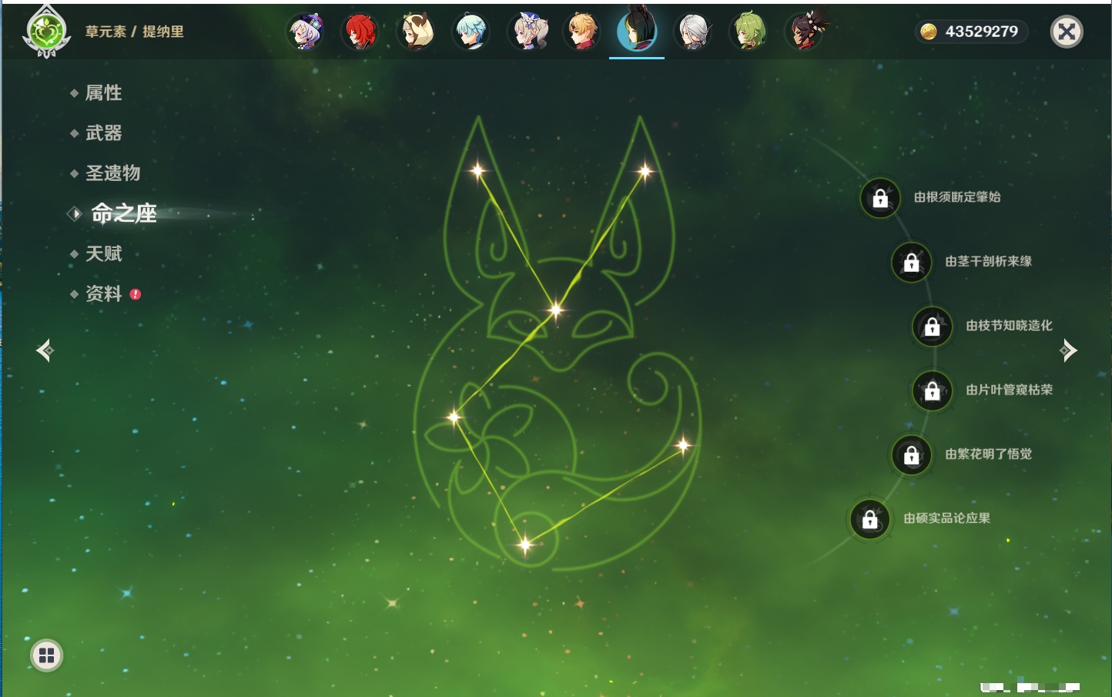Open the 属性 attributes menu
This screenshot has height=697, width=1112.
point(103,93)
